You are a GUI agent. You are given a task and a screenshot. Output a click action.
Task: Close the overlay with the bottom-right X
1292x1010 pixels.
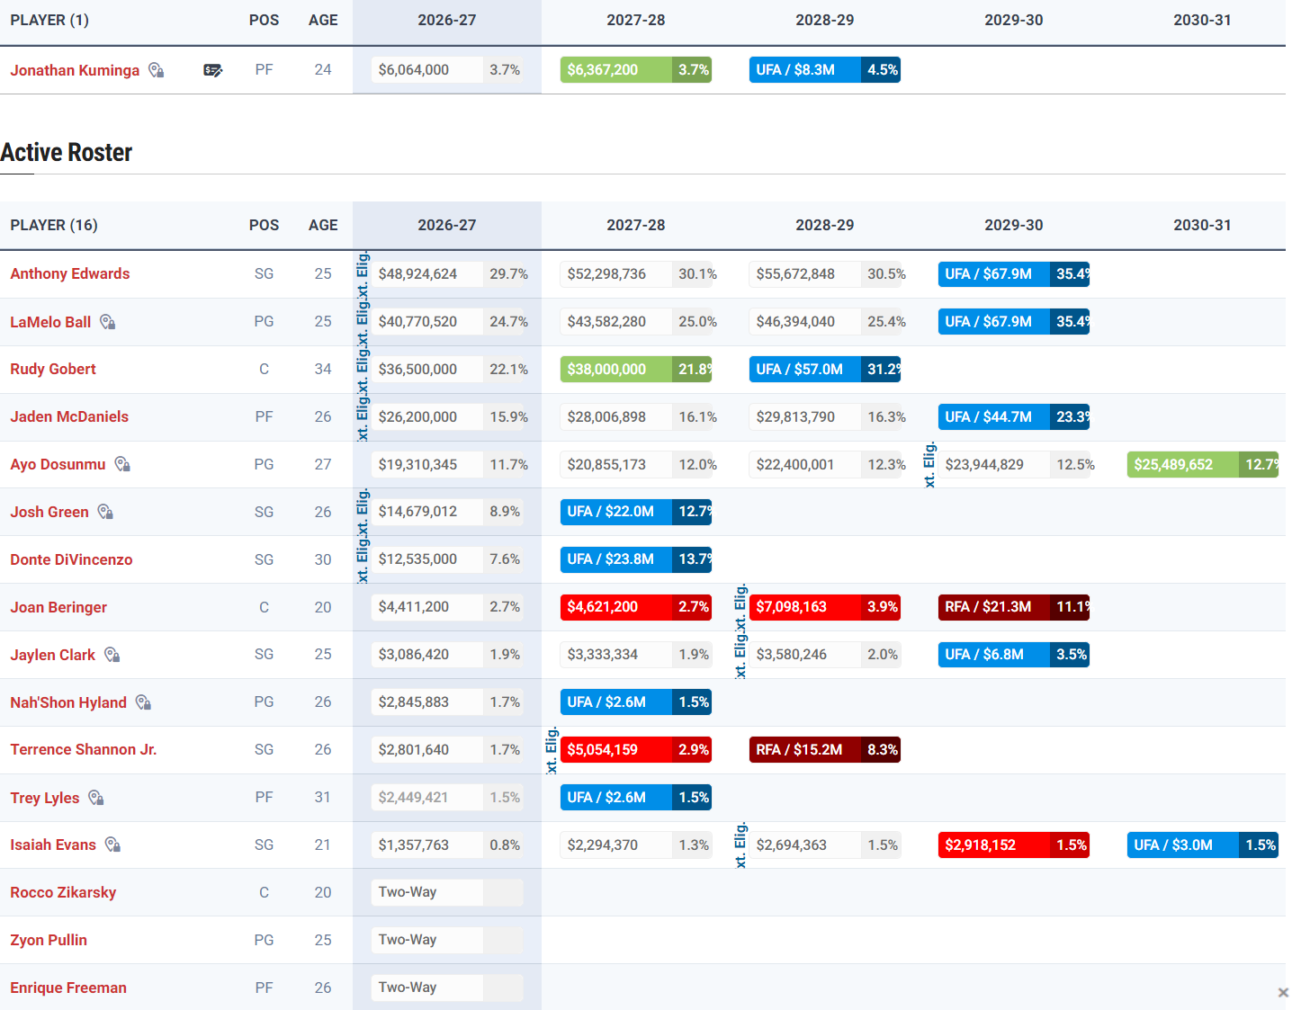point(1283,992)
